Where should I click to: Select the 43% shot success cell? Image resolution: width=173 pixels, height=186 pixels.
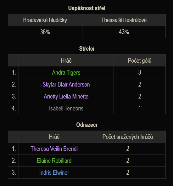124,32
